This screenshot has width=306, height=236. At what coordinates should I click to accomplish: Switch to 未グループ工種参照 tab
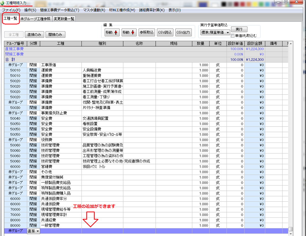[x=35, y=19]
